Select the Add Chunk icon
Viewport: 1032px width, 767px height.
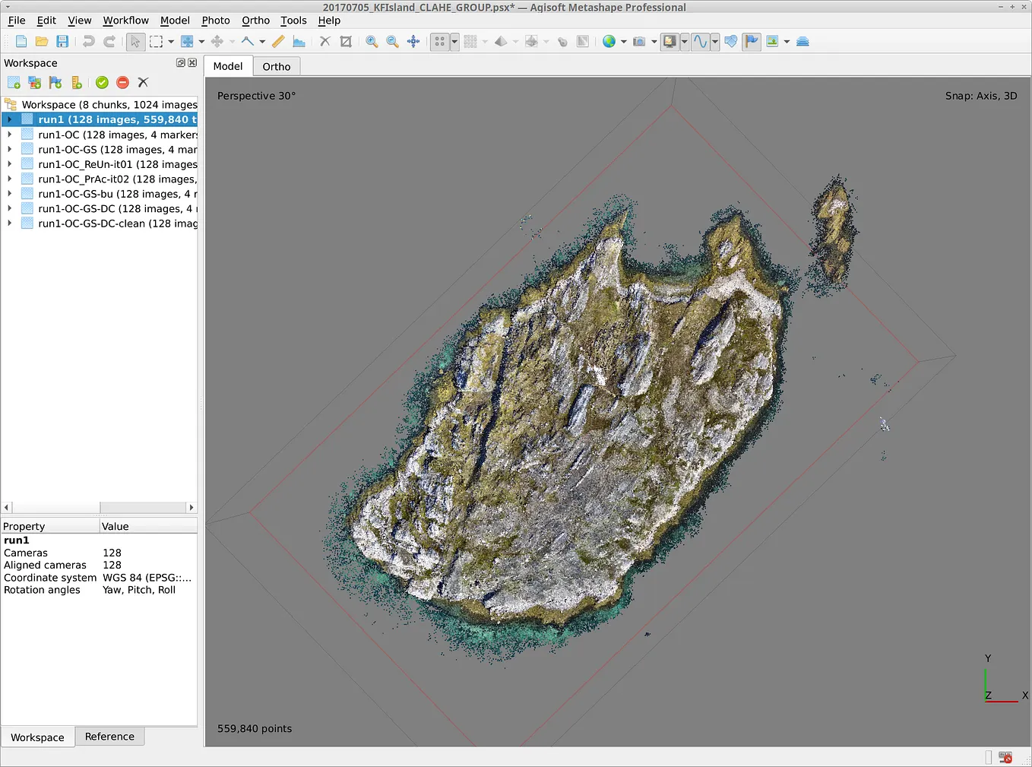point(13,82)
